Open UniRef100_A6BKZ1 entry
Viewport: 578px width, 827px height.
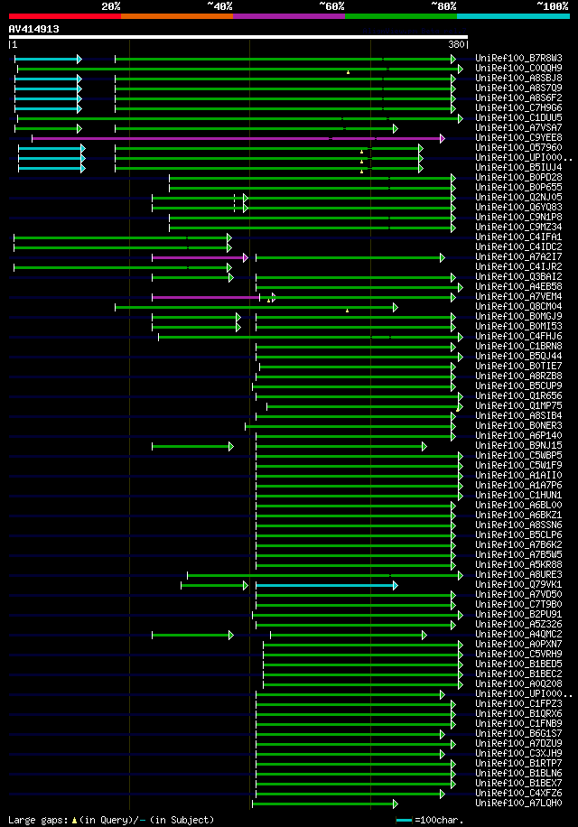coord(518,515)
